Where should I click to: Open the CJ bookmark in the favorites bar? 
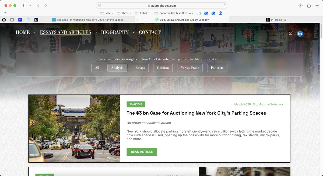[199, 13]
